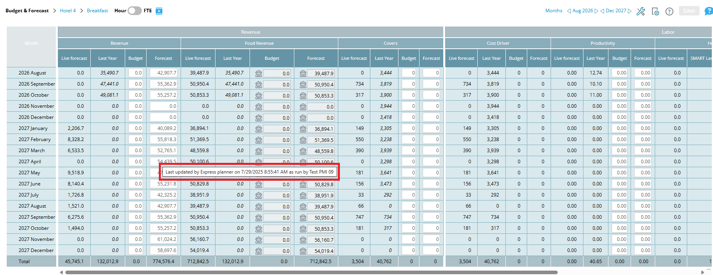This screenshot has height=275, width=713.
Task: Open the Months period selector
Action: tap(554, 11)
